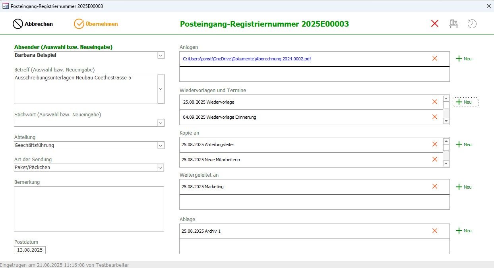494x268 pixels.
Task: Add a new Anlagen attachment
Action: coord(463,59)
